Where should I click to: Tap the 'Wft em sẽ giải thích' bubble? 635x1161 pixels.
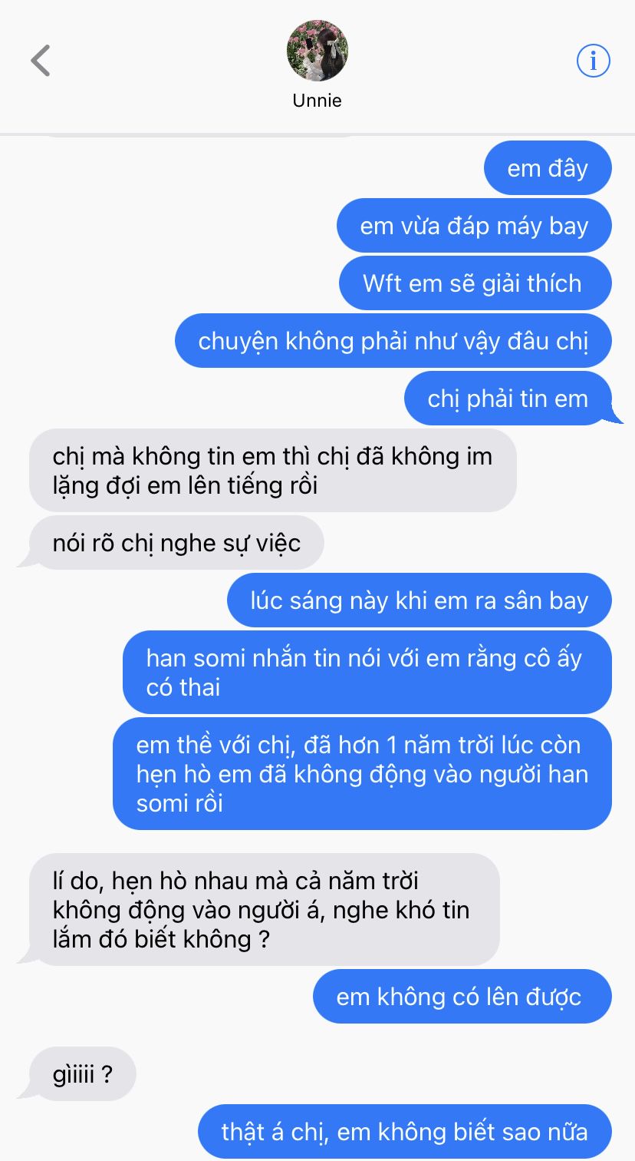point(475,283)
